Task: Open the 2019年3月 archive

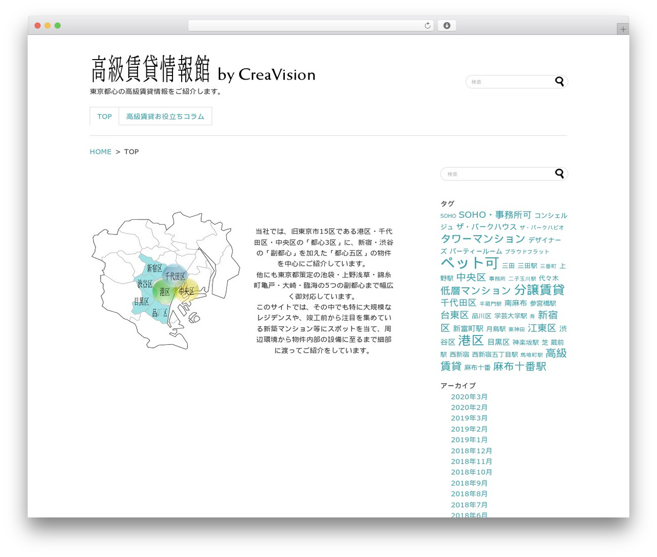Action: [x=469, y=418]
